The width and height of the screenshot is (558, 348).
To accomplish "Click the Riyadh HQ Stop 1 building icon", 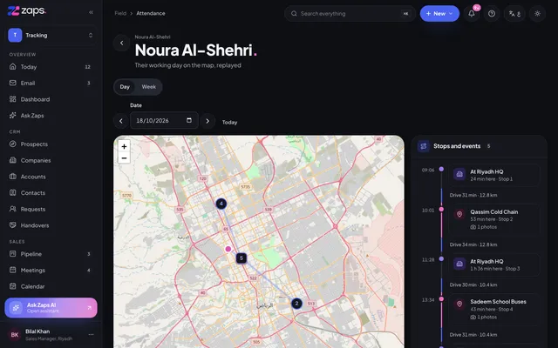I will click(459, 174).
